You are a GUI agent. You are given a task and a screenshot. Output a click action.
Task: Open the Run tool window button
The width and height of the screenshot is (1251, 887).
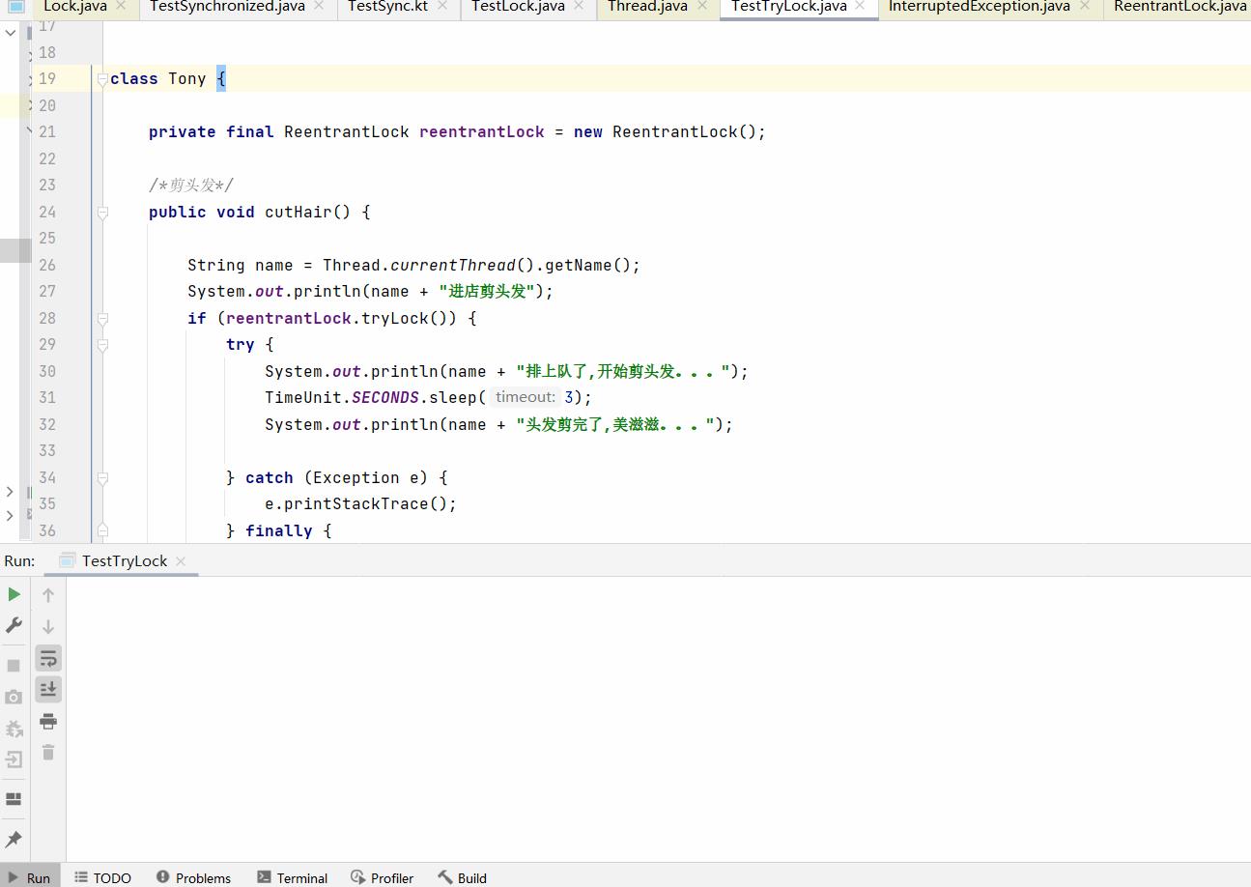point(29,877)
